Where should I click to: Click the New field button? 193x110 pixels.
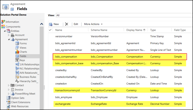[x=54, y=24]
